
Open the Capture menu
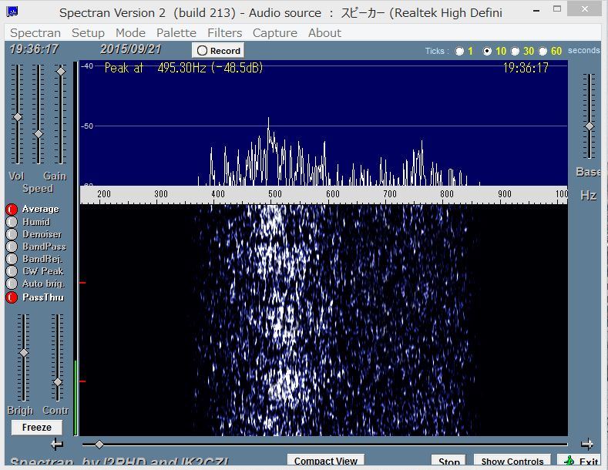[x=275, y=33]
